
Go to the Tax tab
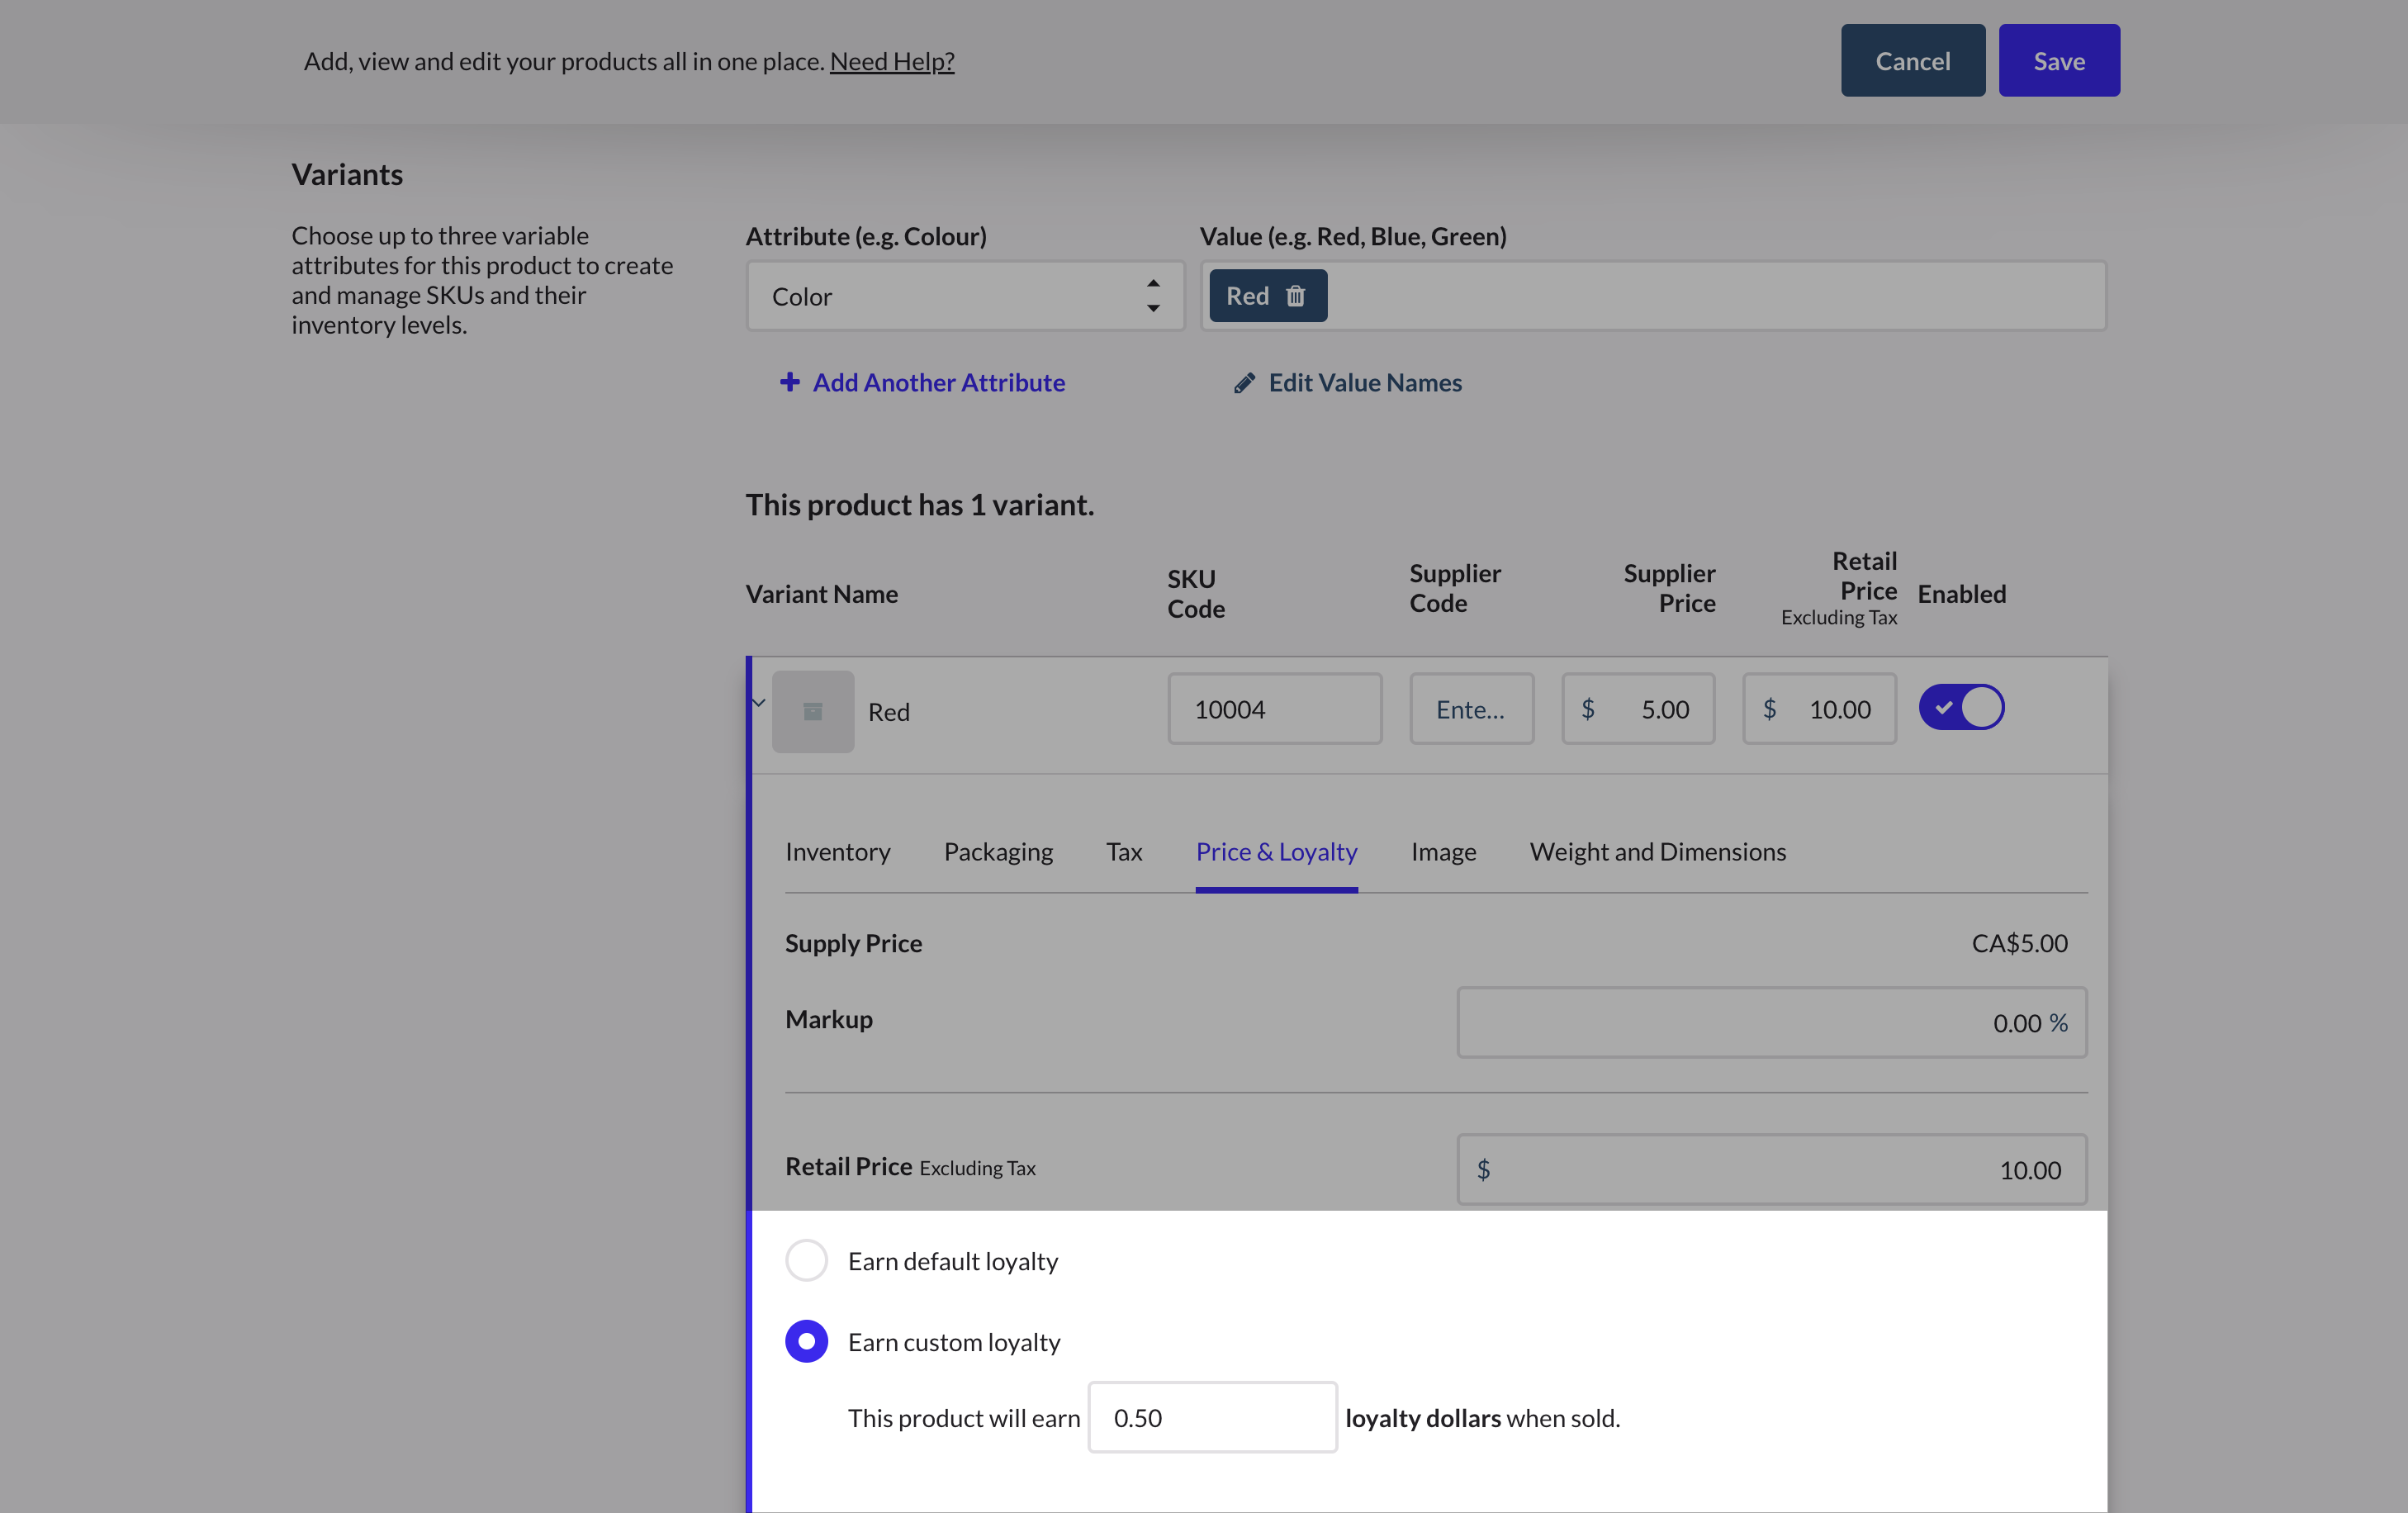(x=1123, y=852)
